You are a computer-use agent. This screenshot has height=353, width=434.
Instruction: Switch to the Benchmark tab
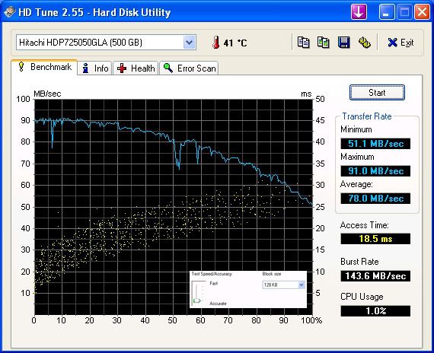pyautogui.click(x=45, y=67)
